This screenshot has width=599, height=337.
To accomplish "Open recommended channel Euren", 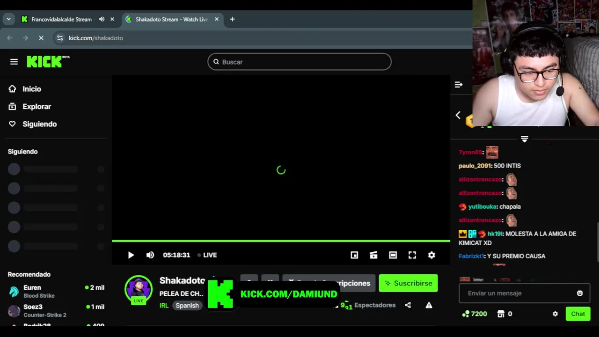I will click(x=56, y=291).
